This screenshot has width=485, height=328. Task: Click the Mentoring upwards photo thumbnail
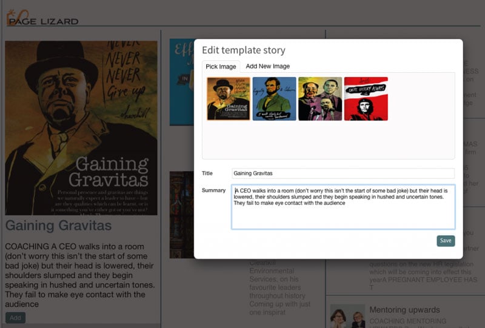pyautogui.click(x=347, y=316)
